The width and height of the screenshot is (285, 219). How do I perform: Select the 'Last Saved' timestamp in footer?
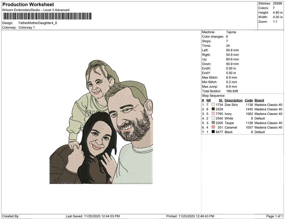coord(93,216)
